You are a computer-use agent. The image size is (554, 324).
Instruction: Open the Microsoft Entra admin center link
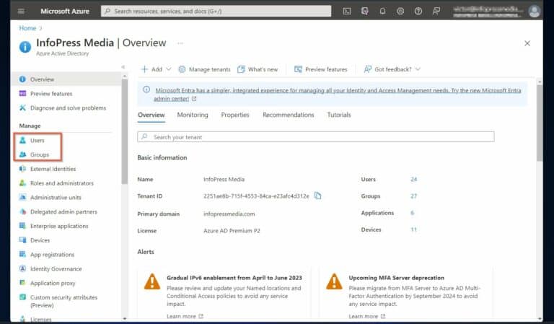(x=337, y=95)
